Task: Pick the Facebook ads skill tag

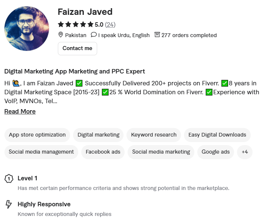Action: coord(103,152)
